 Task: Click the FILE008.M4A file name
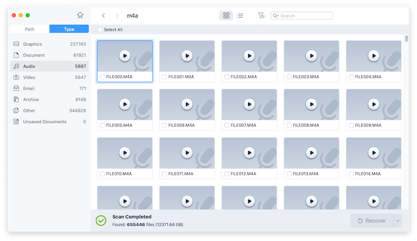306,125
